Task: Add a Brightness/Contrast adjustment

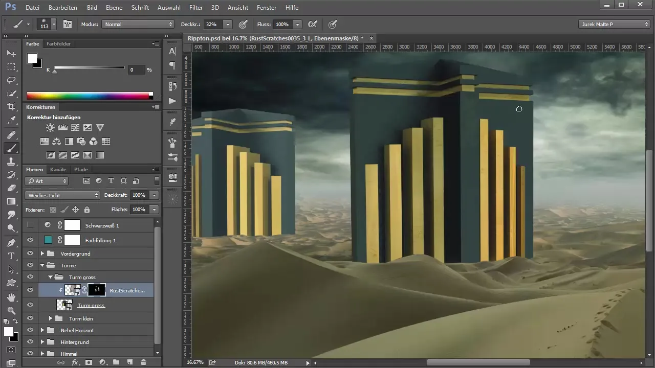Action: pos(50,128)
